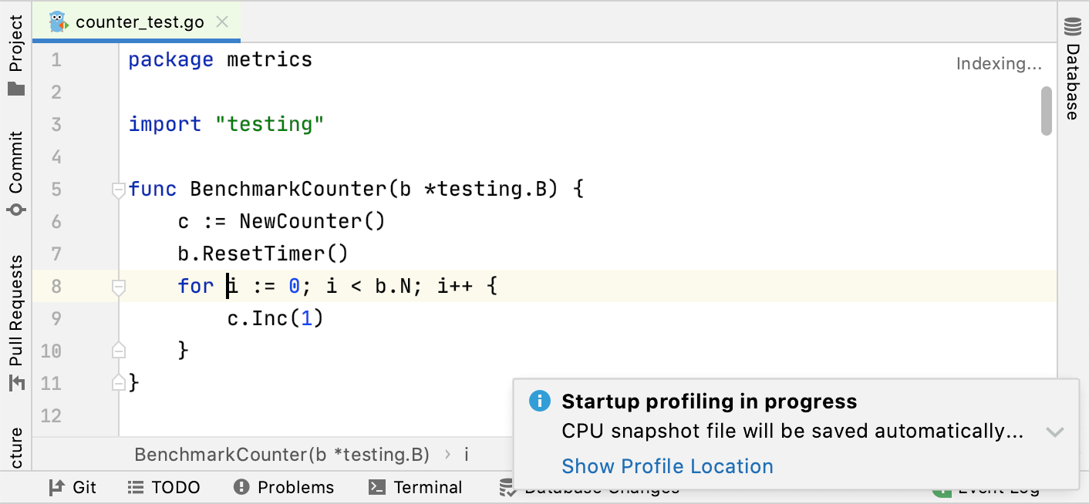
Task: Click BenchmarkCounter breadcrumb in the navigation bar
Action: (282, 455)
